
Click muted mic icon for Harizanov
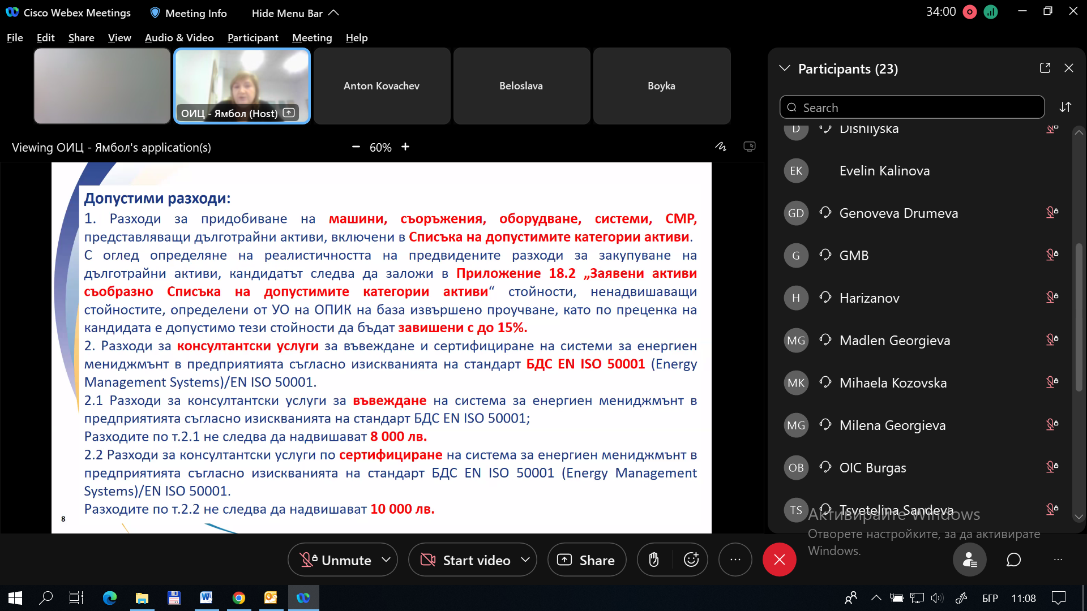[x=1052, y=297]
